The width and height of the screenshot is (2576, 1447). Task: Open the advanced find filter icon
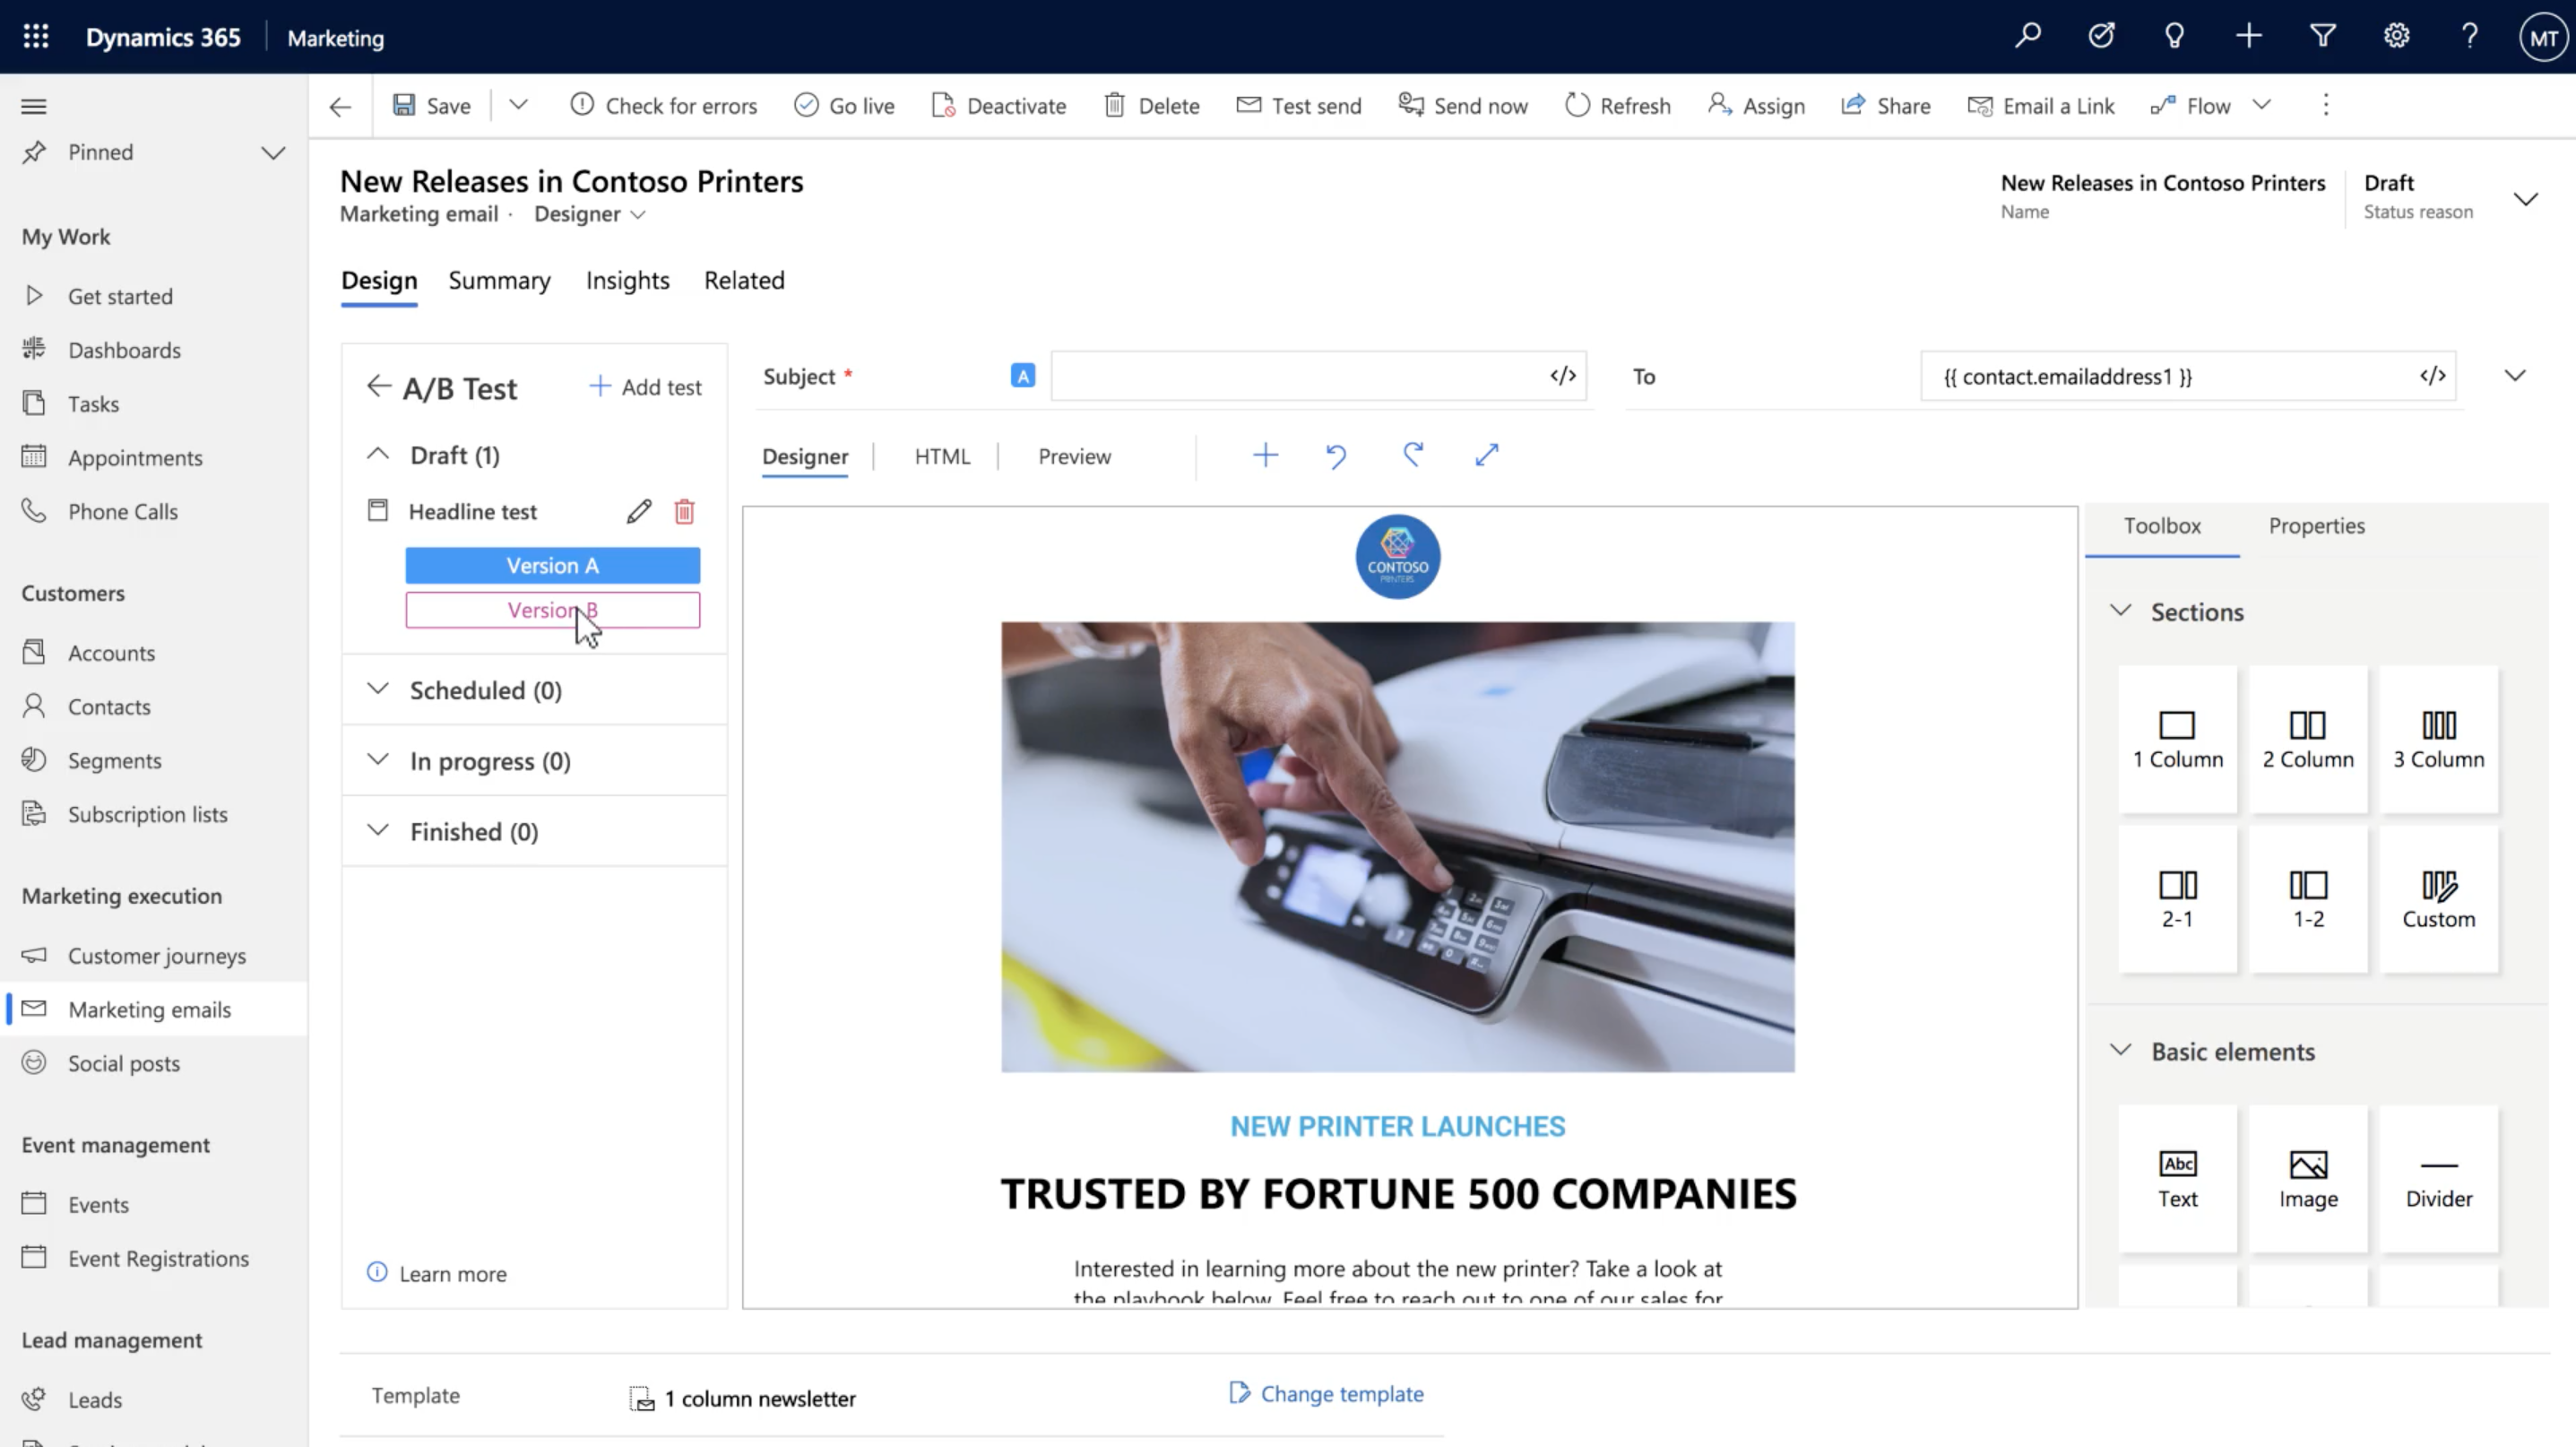[x=2322, y=36]
